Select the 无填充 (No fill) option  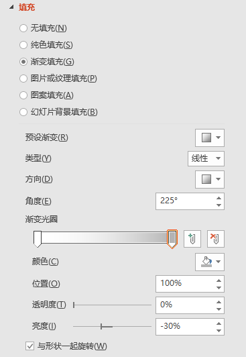click(43, 28)
